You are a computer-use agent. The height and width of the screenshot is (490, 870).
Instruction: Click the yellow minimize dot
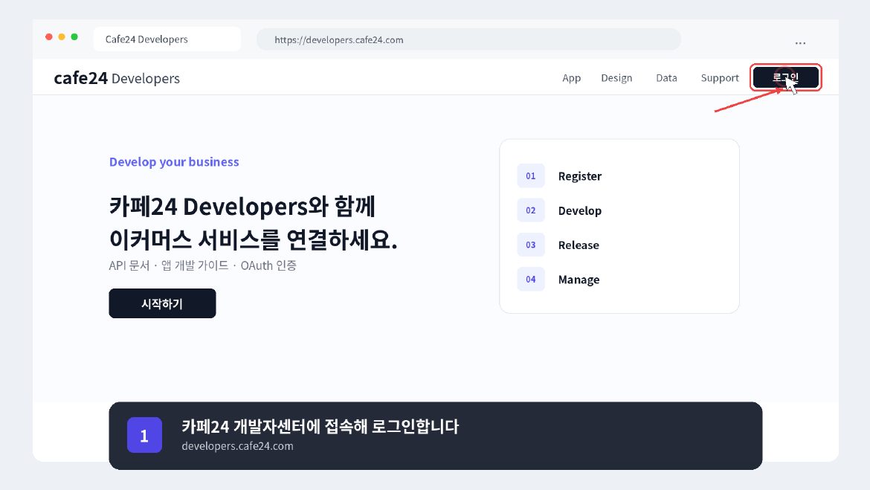[x=62, y=36]
